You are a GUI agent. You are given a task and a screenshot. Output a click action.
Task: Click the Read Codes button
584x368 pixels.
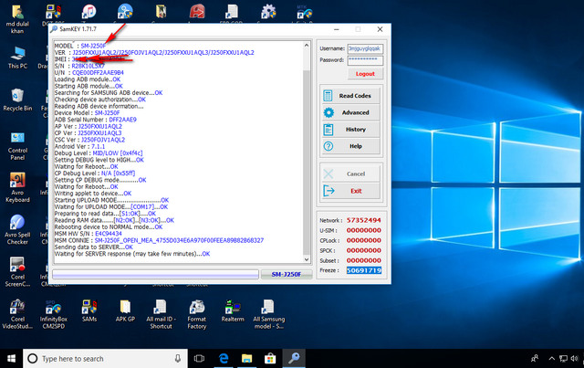(350, 96)
